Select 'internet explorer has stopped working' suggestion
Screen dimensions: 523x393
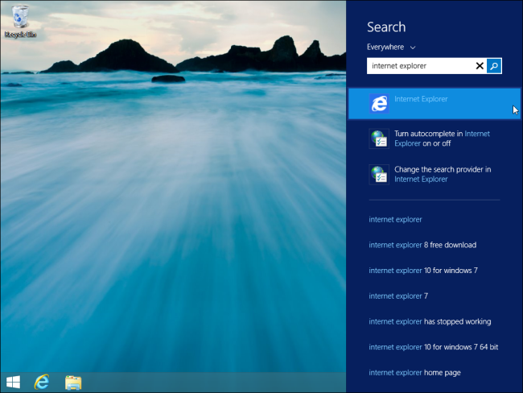point(430,321)
